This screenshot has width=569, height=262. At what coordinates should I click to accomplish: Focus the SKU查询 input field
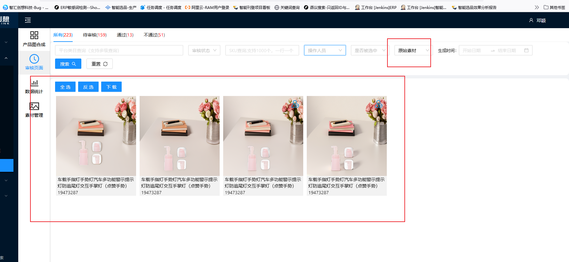[x=262, y=50]
